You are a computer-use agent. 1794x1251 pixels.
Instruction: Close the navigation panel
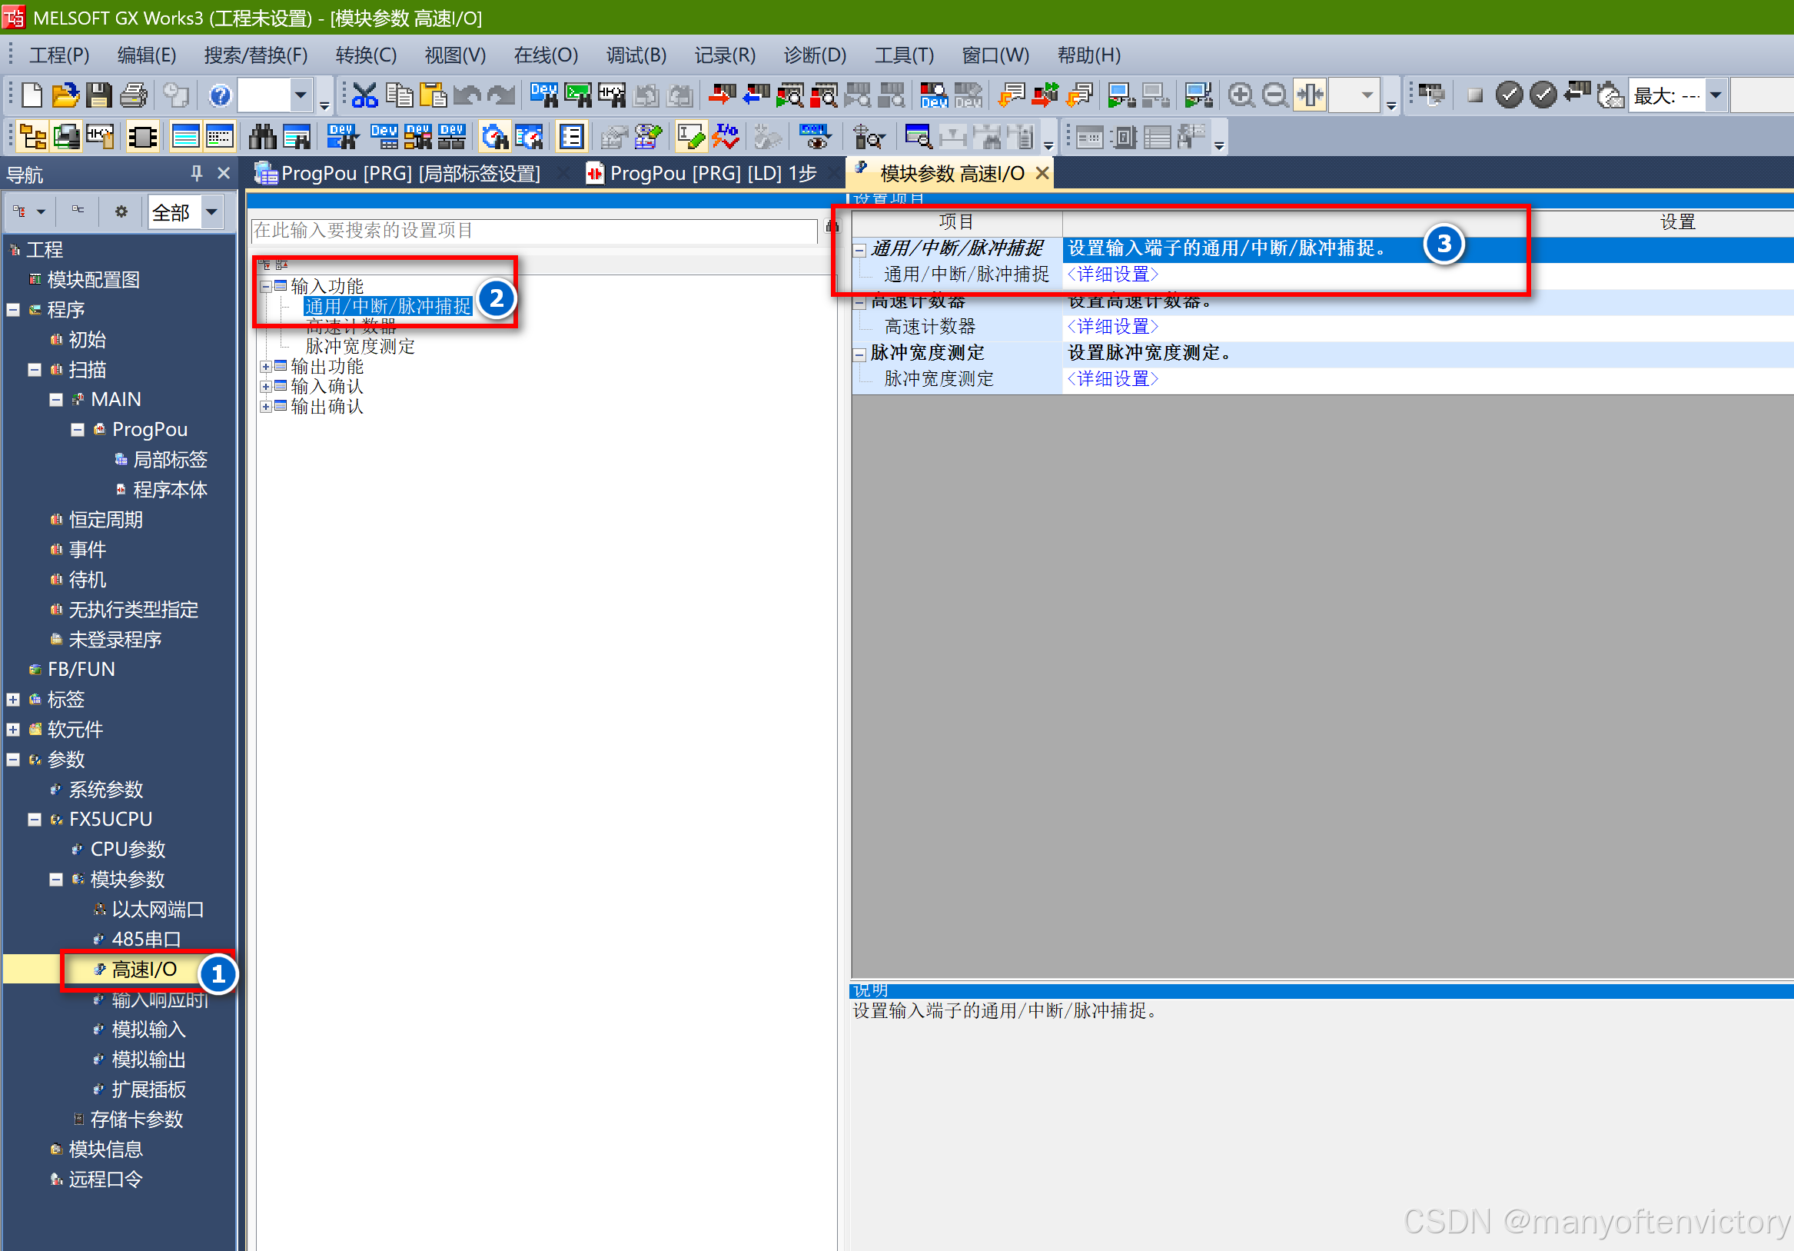coord(224,174)
